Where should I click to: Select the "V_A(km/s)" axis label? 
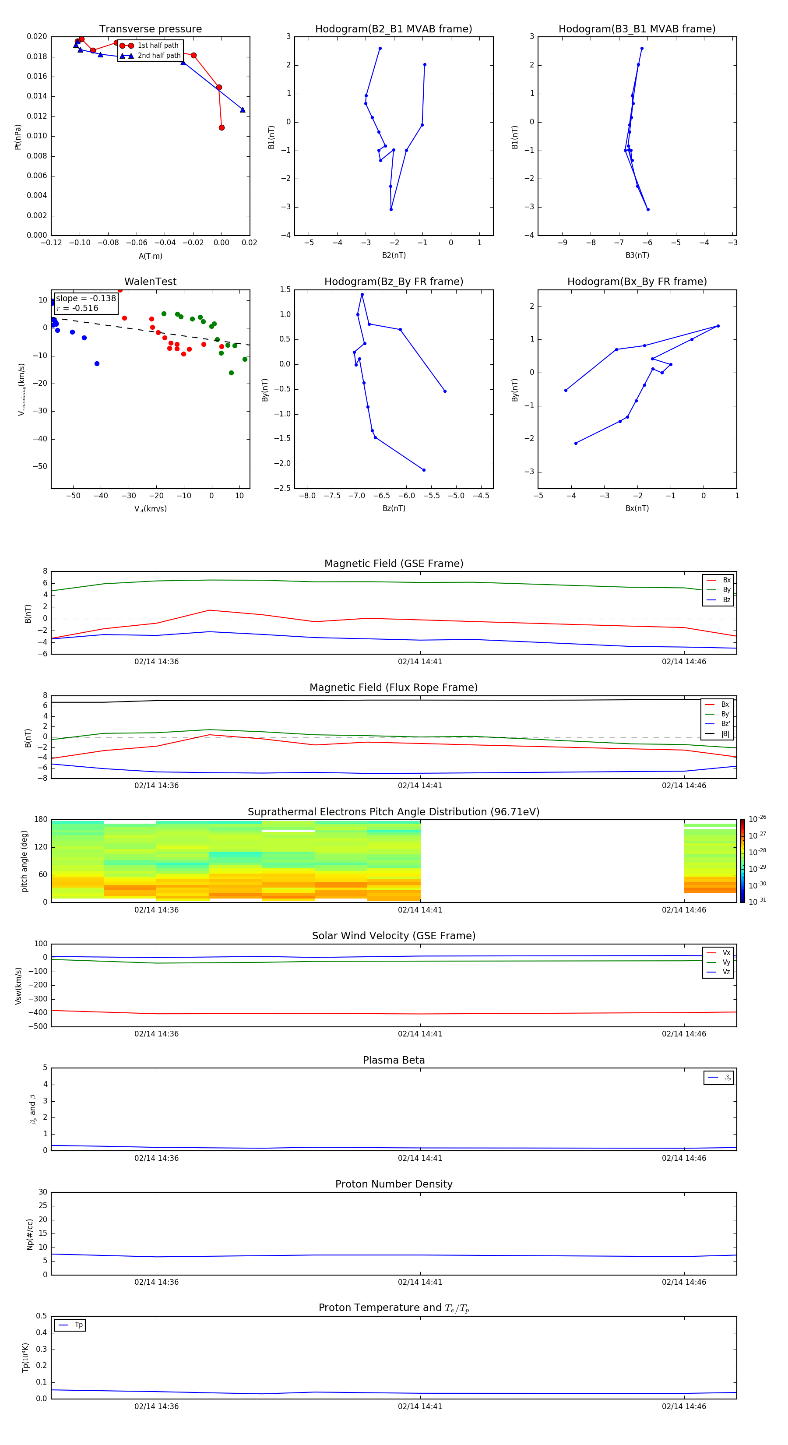(x=150, y=509)
